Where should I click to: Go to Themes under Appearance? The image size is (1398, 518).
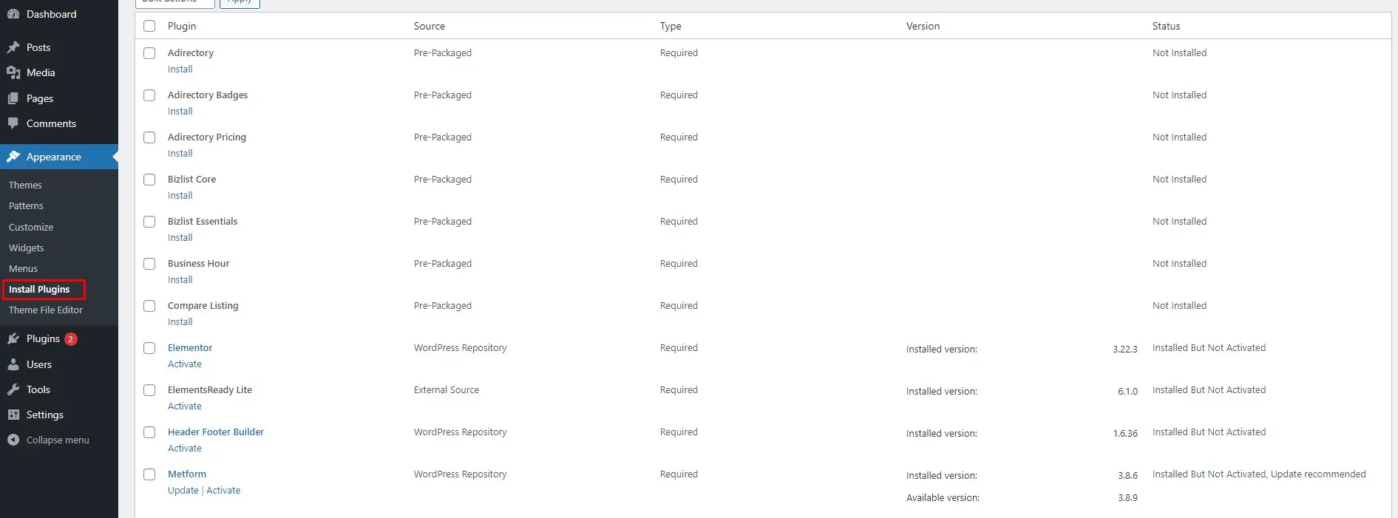[25, 185]
